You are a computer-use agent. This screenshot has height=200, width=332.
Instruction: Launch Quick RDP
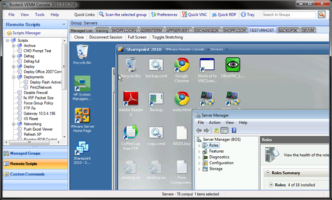[x=224, y=15]
